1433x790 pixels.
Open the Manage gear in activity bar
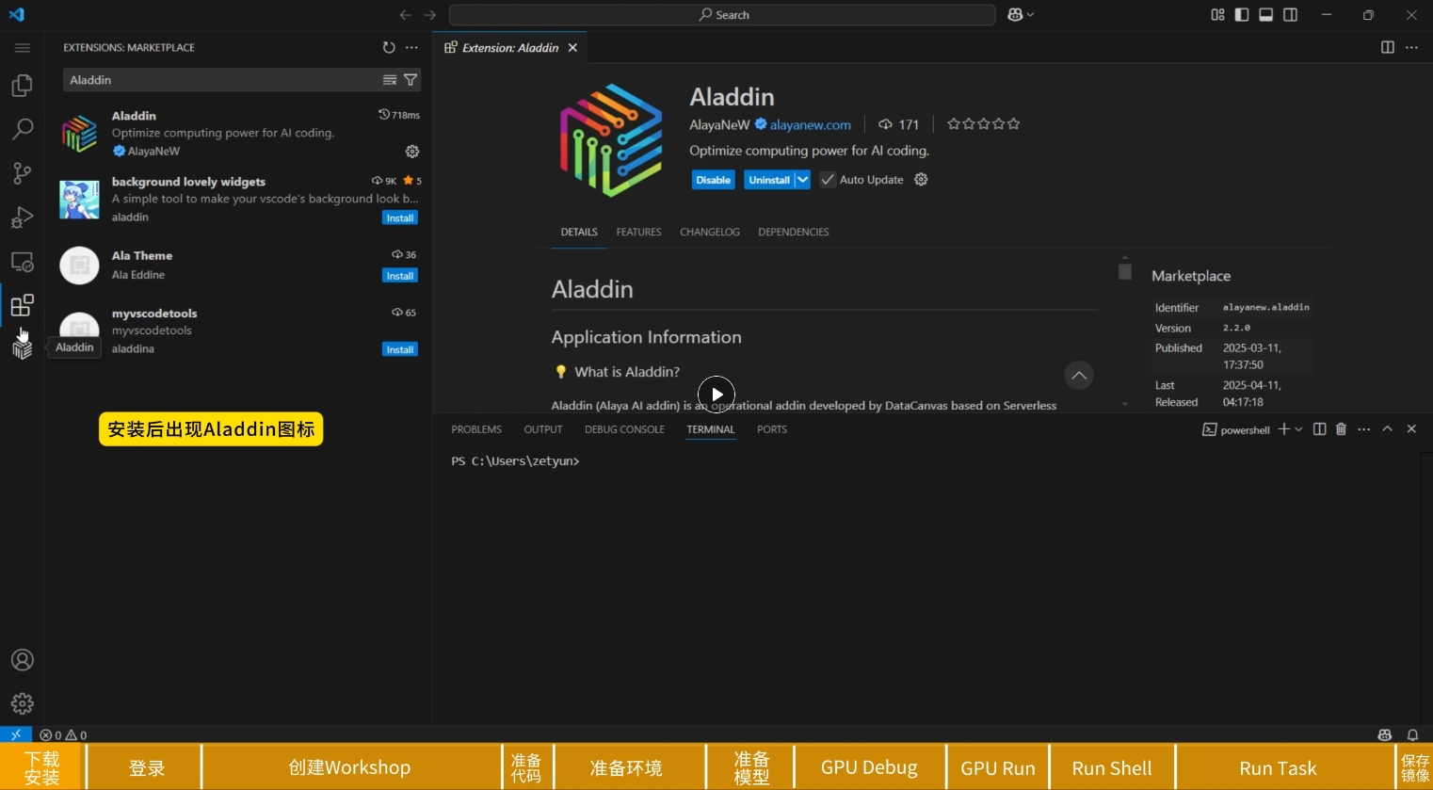pos(22,703)
